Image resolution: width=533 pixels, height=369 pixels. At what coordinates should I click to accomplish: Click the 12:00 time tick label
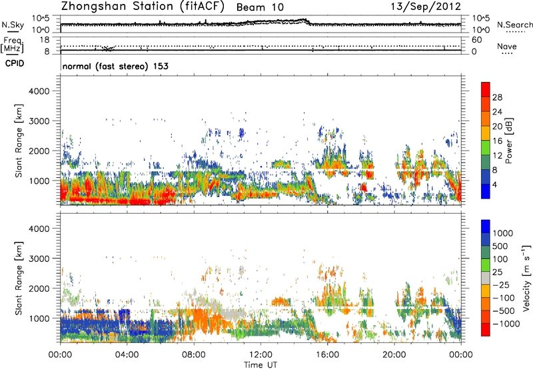point(261,355)
